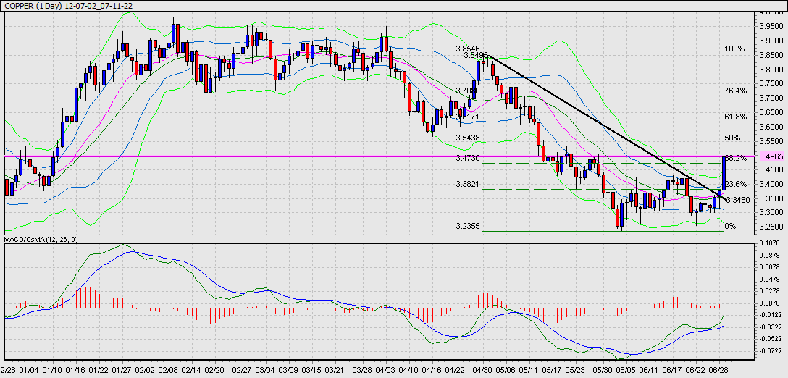Click the 23.6% Fibonacci retracement label
Screen dimensions: 788x378
point(735,184)
